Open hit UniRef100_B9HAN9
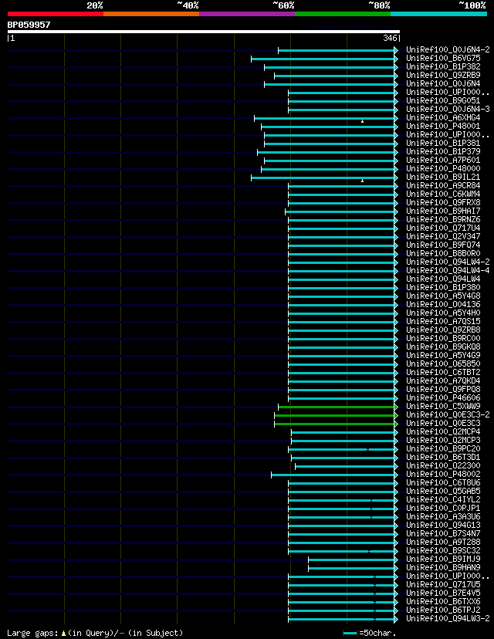Viewport: 494px width, 639px height. pos(444,568)
